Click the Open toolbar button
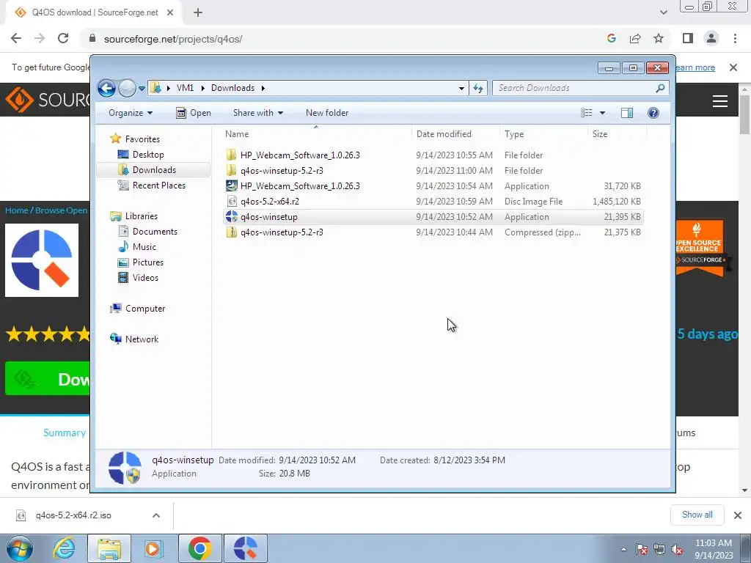Viewport: 751px width, 563px height. pos(194,113)
